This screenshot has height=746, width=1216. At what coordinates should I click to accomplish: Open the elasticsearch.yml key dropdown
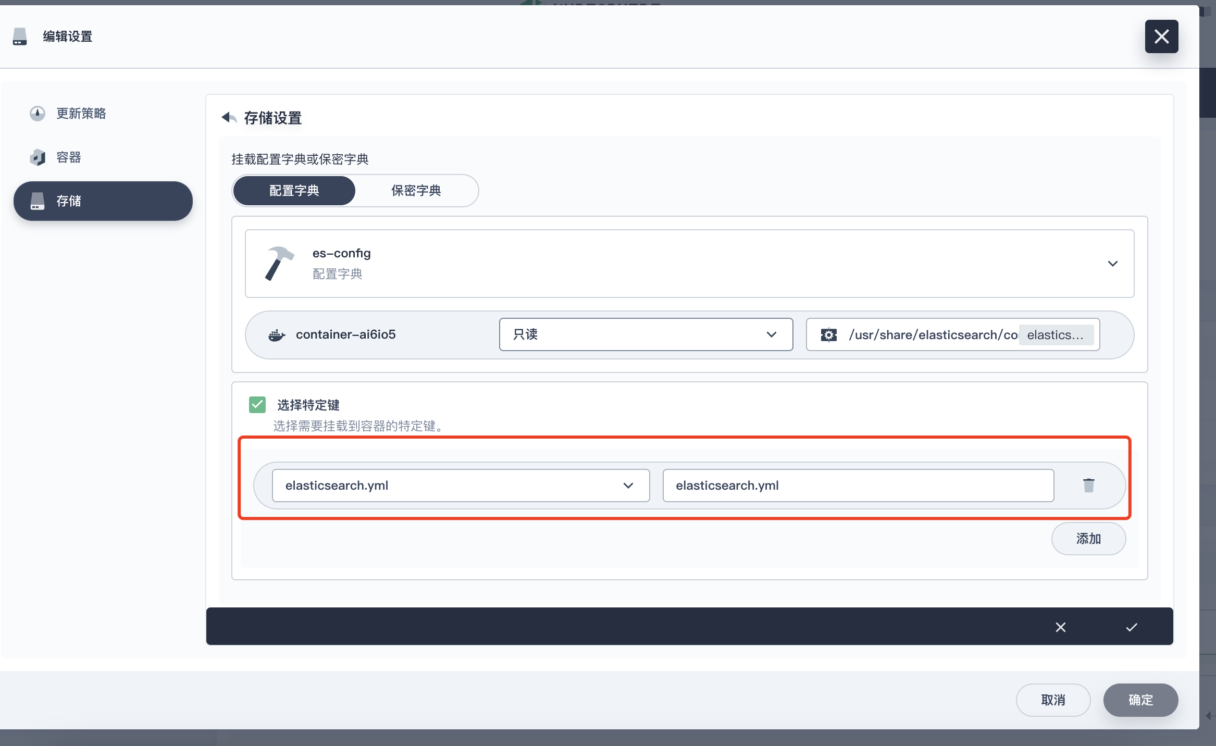coord(461,486)
